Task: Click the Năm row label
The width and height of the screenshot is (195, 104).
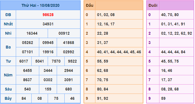Action: tap(8, 75)
